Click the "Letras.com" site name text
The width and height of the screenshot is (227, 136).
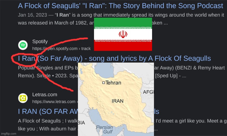click(45, 95)
